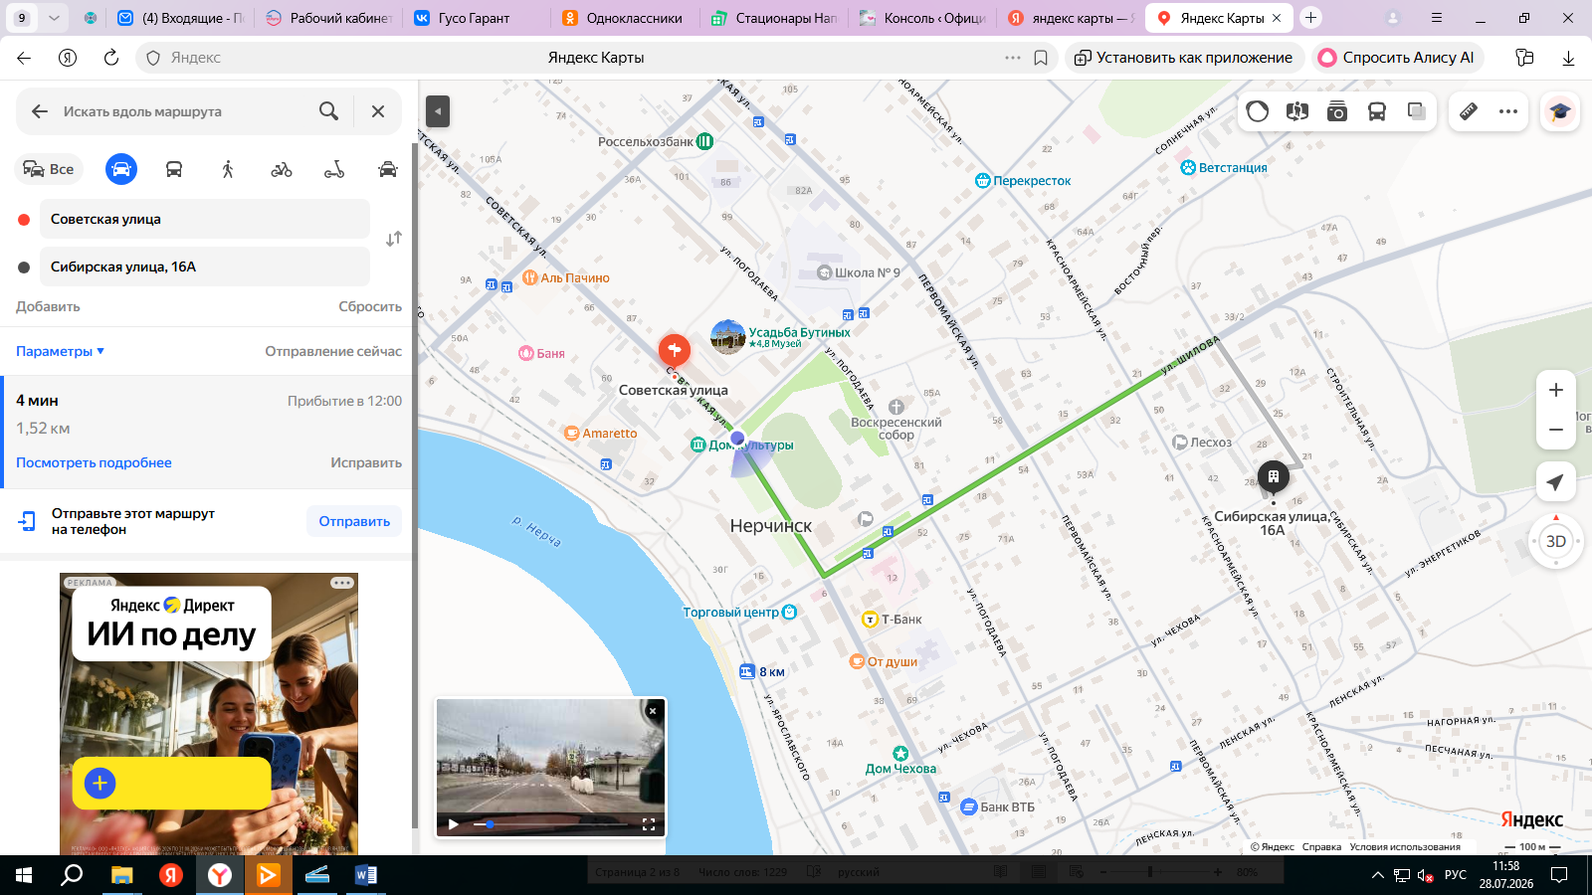The image size is (1592, 895).
Task: Expand the 'Параметры' route options
Action: click(60, 351)
